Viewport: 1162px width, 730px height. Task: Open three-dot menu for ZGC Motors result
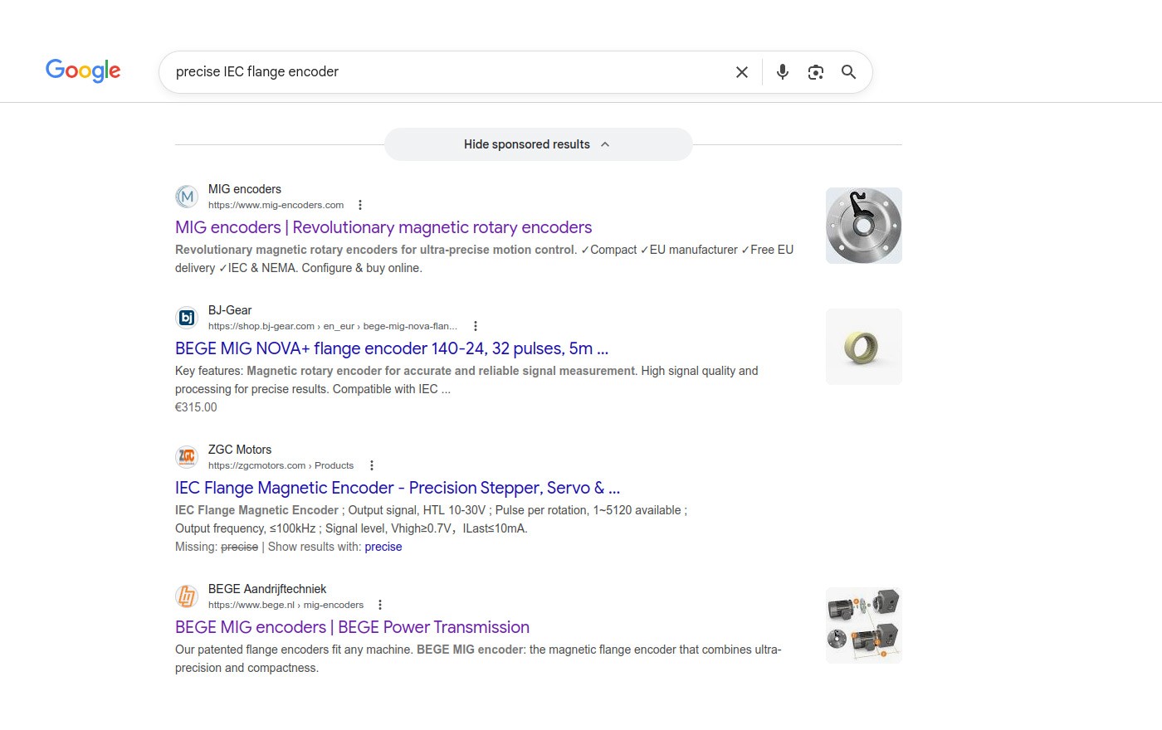(371, 465)
